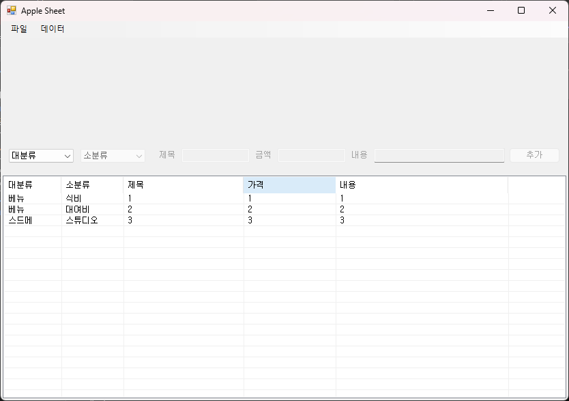Screen dimensions: 569x401
Task: Maximize the Apple Sheet window
Action: click(x=521, y=10)
